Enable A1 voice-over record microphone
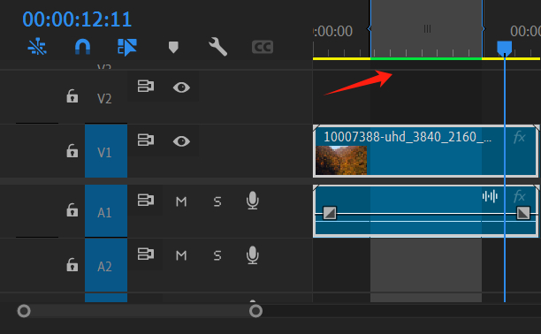 253,201
